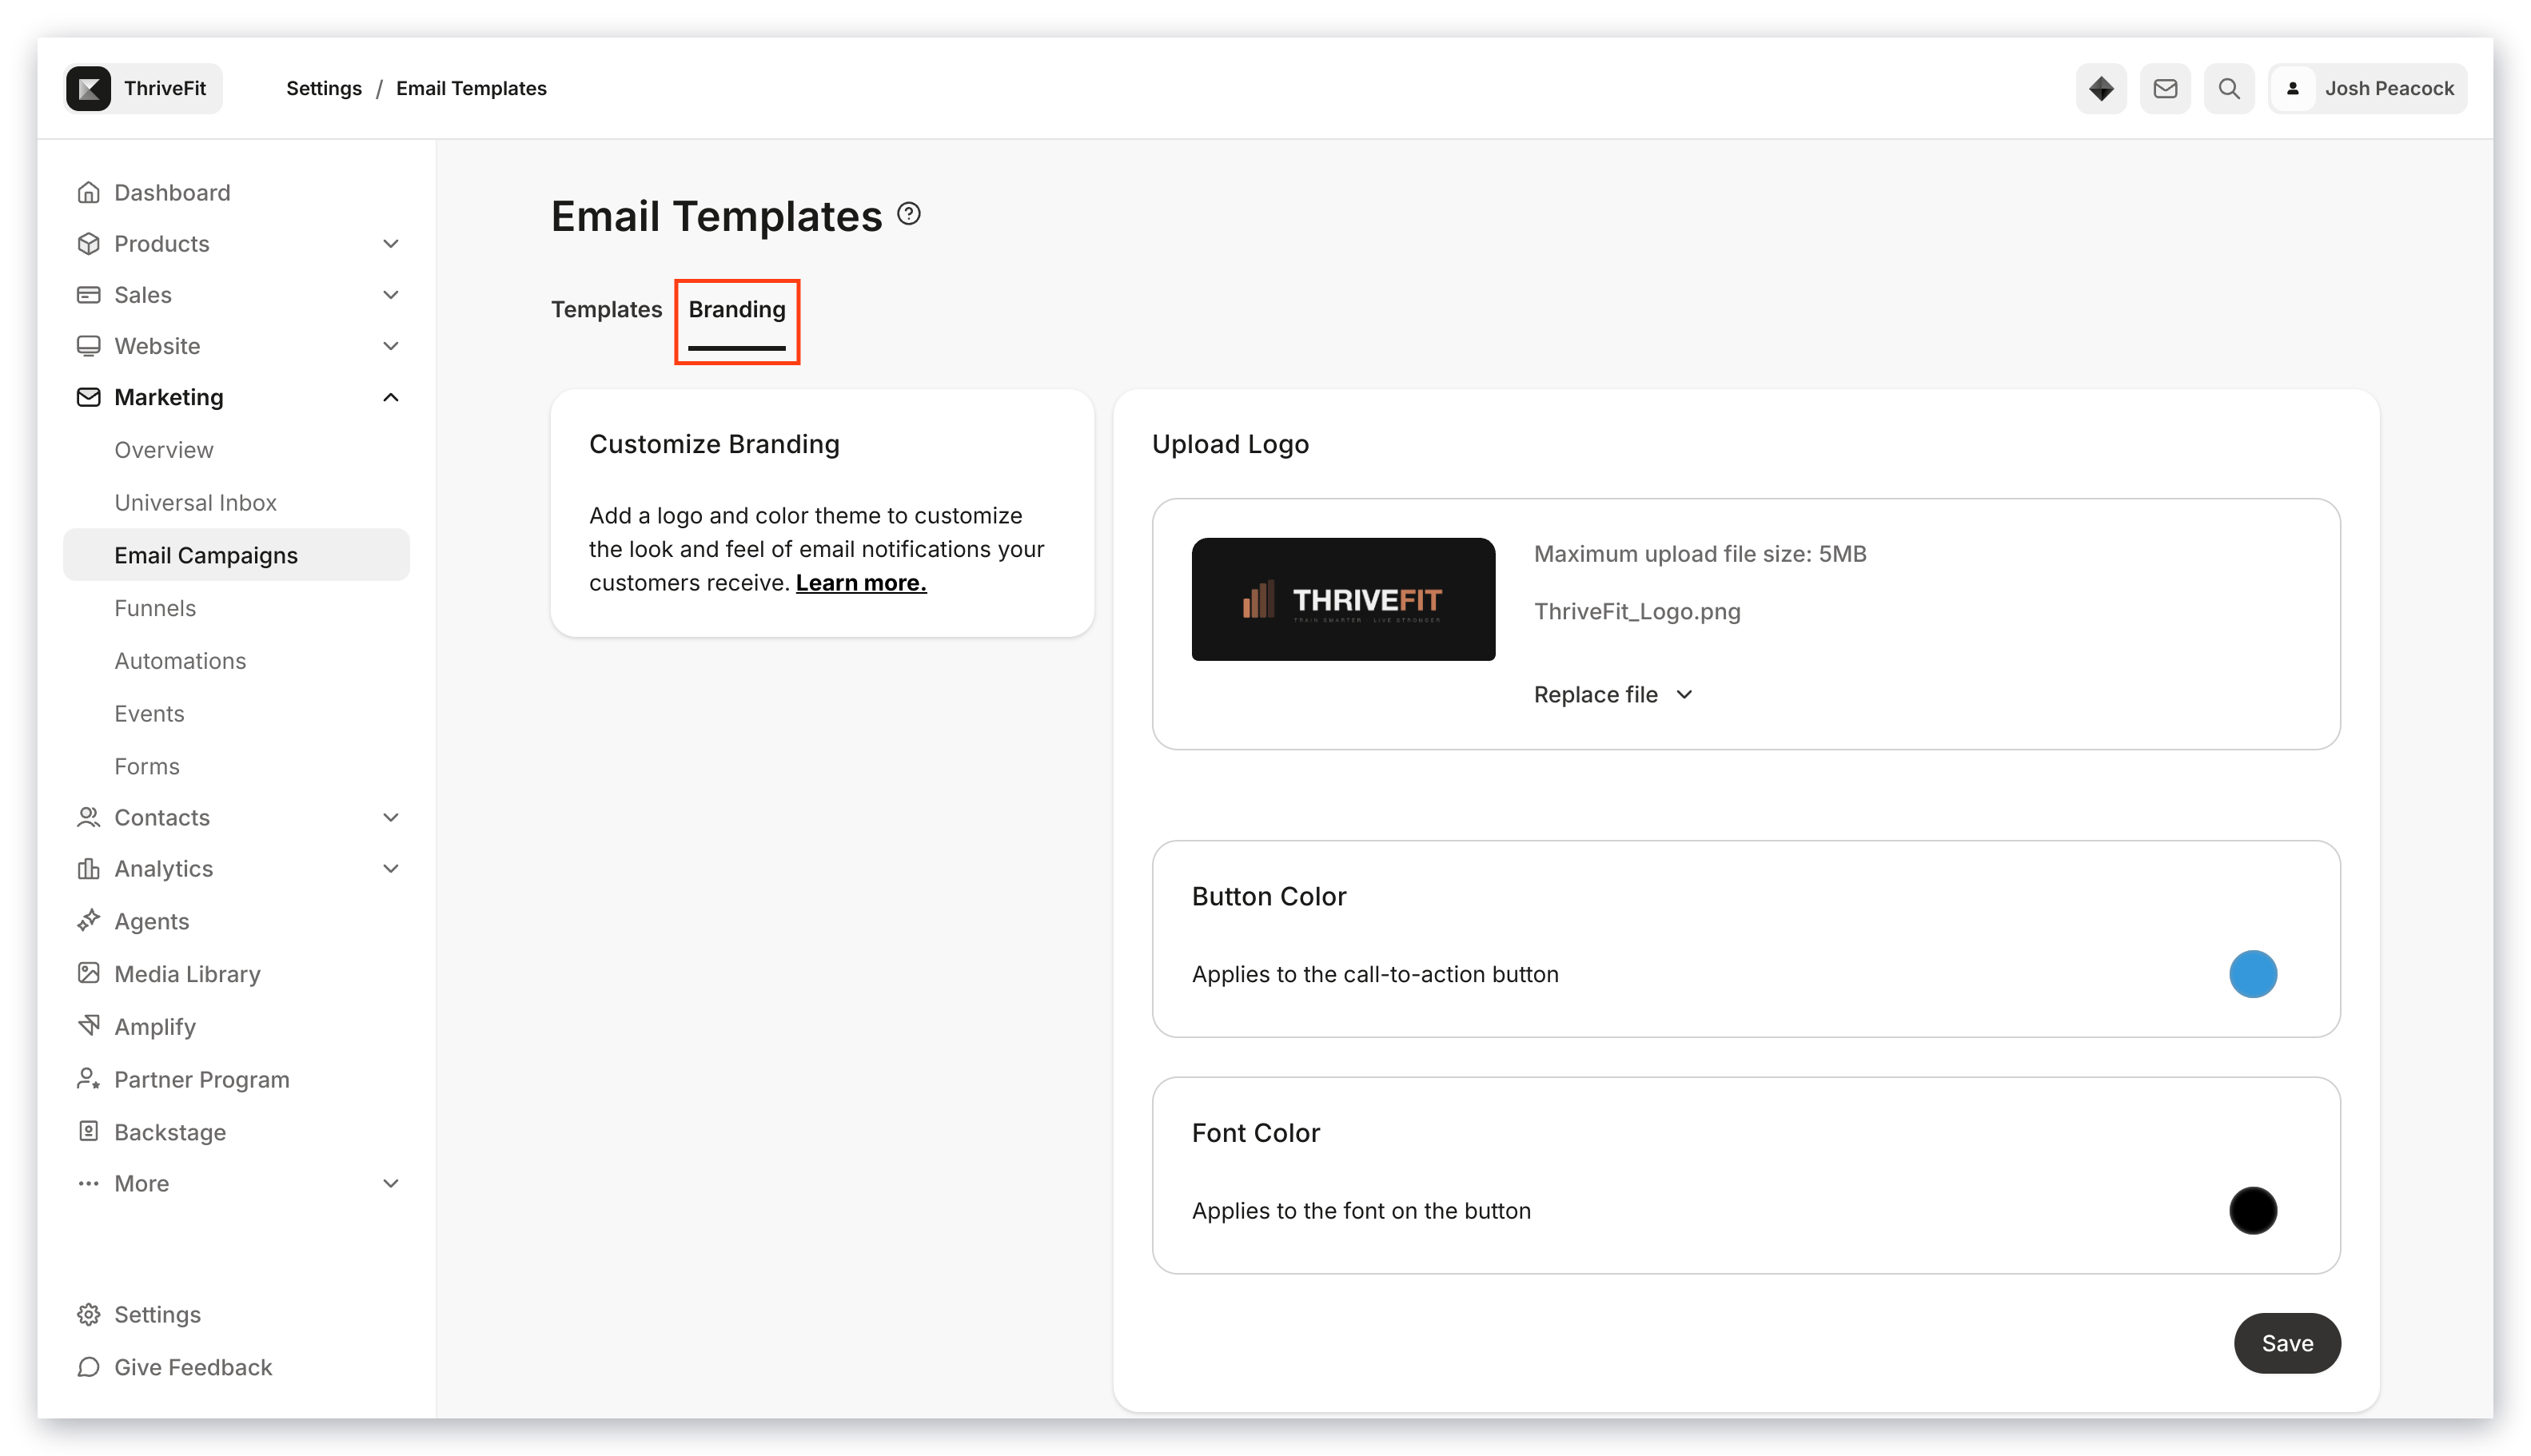Click the Products box icon
The image size is (2531, 1456).
[88, 243]
